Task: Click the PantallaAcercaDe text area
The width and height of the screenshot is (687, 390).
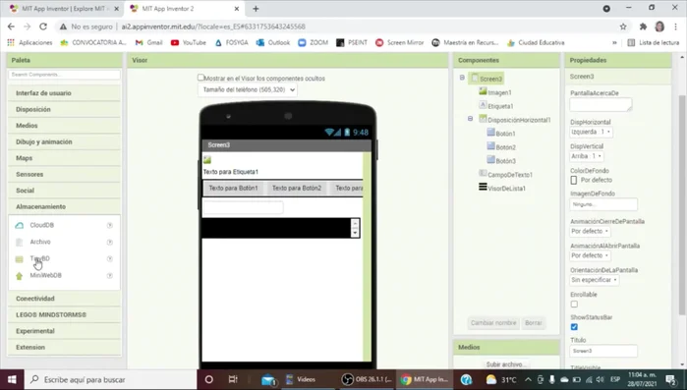Action: 601,104
